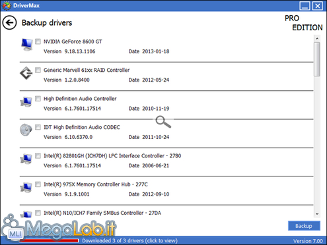Check Intel 82801GH LPC Interface Controller box
The image size is (327, 245).
(38, 155)
